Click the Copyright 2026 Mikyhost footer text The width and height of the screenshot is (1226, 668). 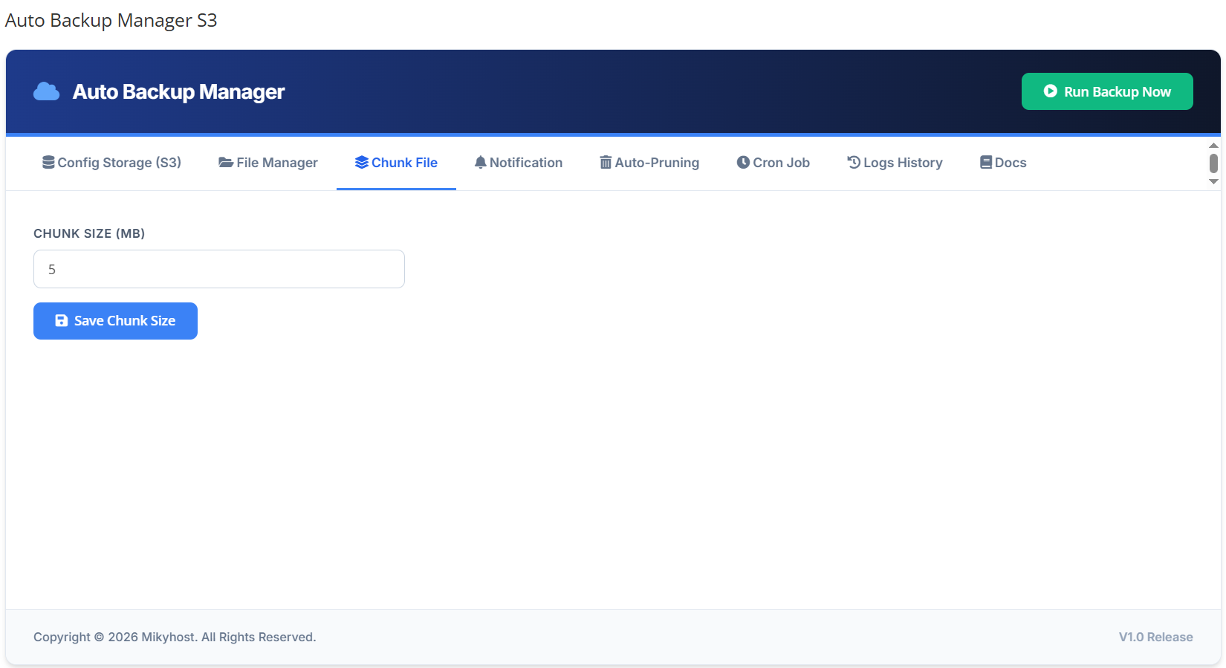175,637
